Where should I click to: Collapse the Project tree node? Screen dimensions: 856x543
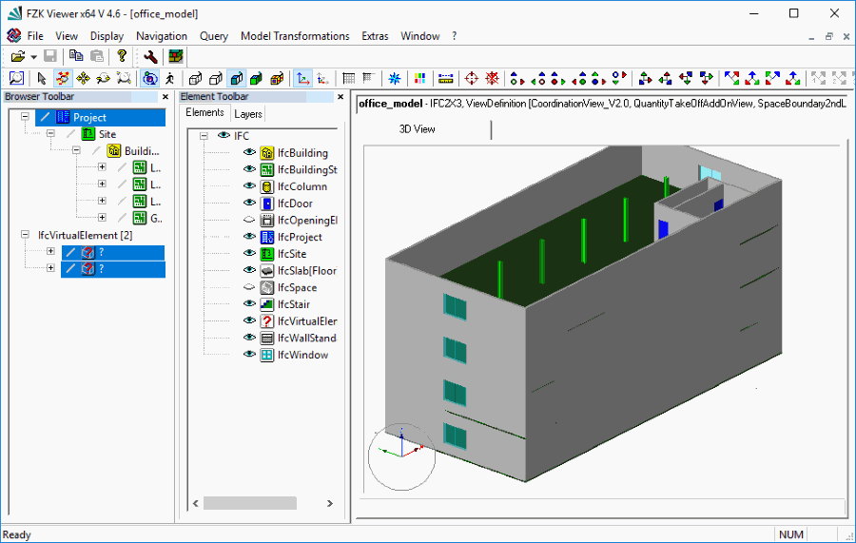coord(25,116)
